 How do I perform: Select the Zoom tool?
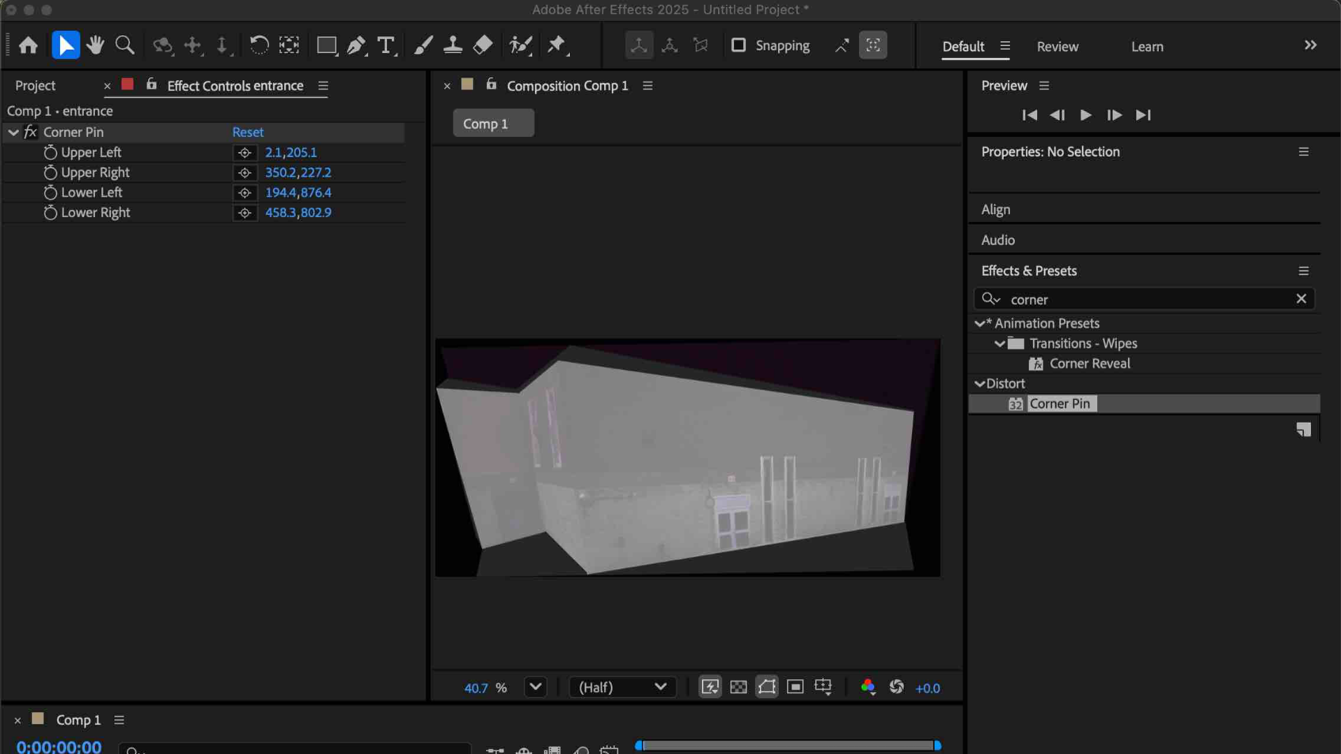tap(124, 45)
